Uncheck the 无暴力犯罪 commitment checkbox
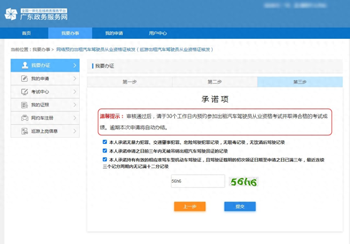The width and height of the screenshot is (350, 244). tap(105, 142)
